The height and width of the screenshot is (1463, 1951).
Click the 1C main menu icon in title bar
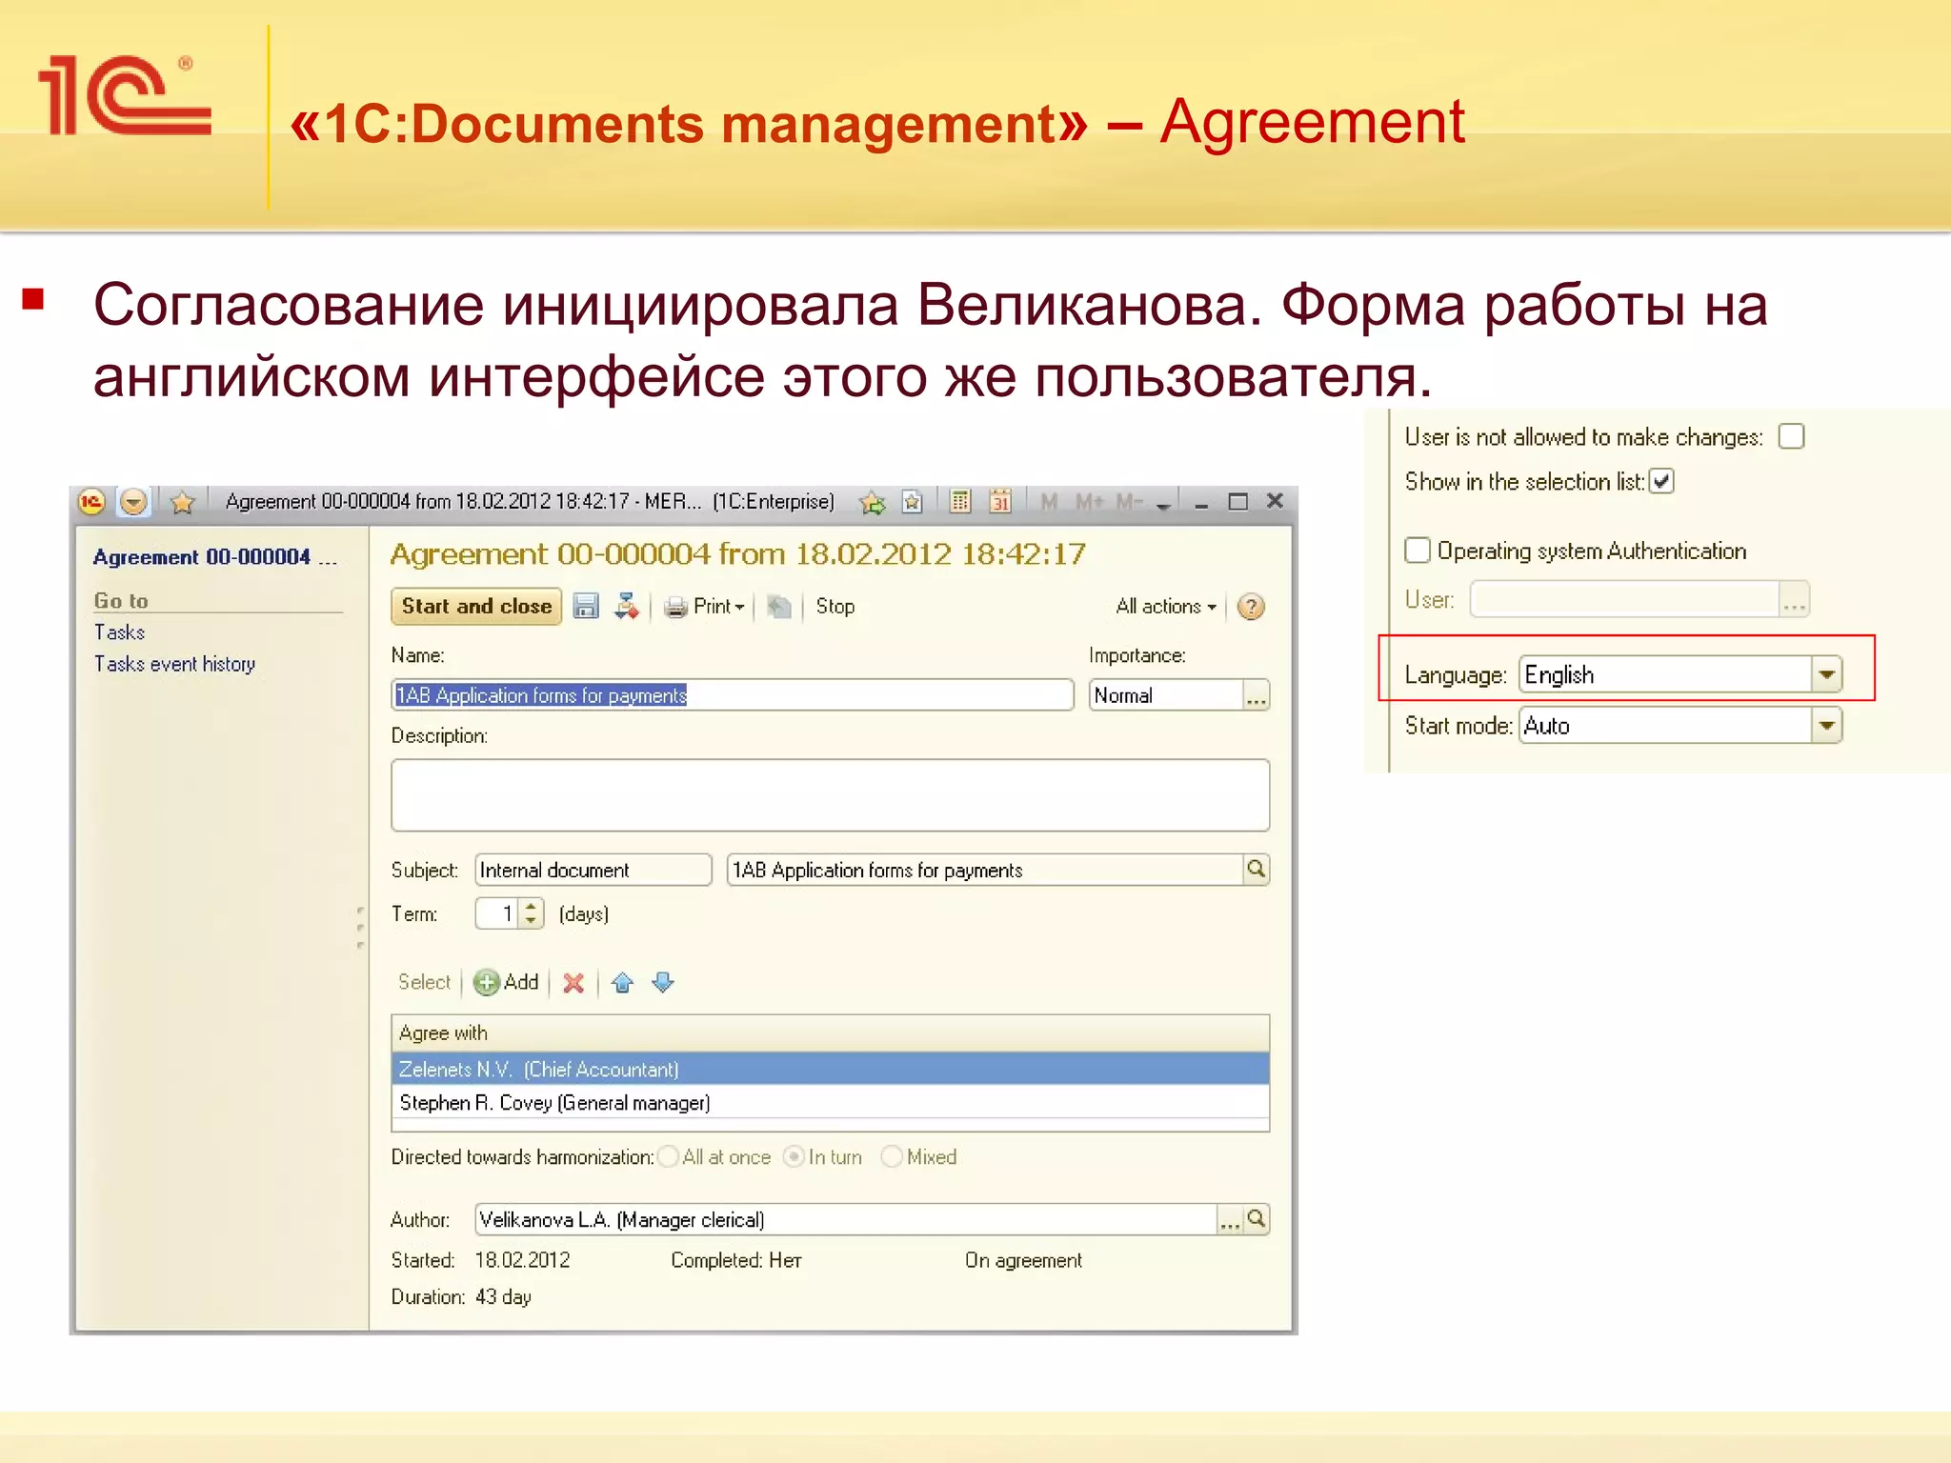pos(91,502)
